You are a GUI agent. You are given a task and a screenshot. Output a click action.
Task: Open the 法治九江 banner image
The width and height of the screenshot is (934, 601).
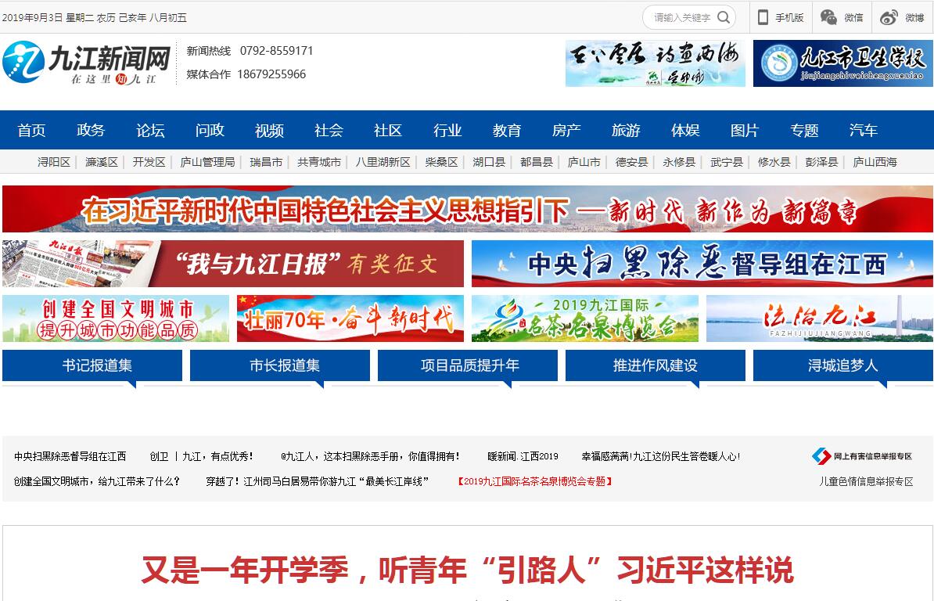pyautogui.click(x=819, y=318)
